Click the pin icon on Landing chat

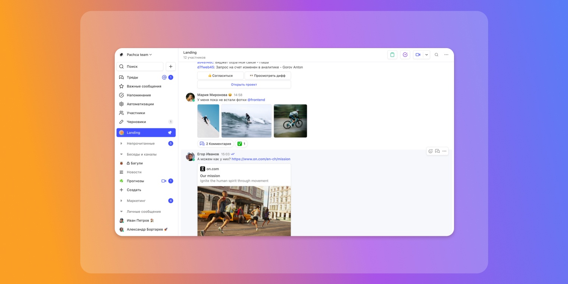pyautogui.click(x=170, y=133)
